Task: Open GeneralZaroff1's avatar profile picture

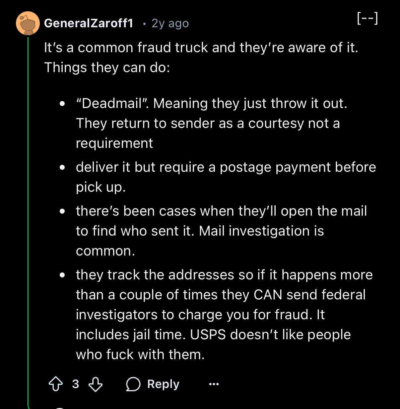Action: coord(28,23)
